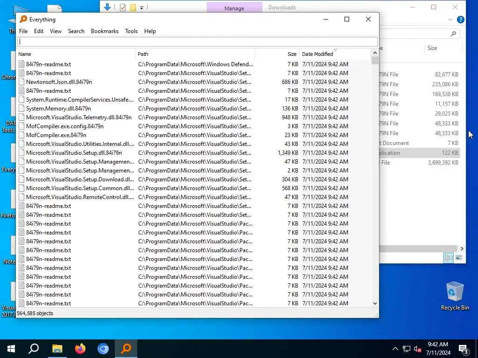Click the Size column header in Explorer window
The height and width of the screenshot is (358, 478).
(432, 48)
